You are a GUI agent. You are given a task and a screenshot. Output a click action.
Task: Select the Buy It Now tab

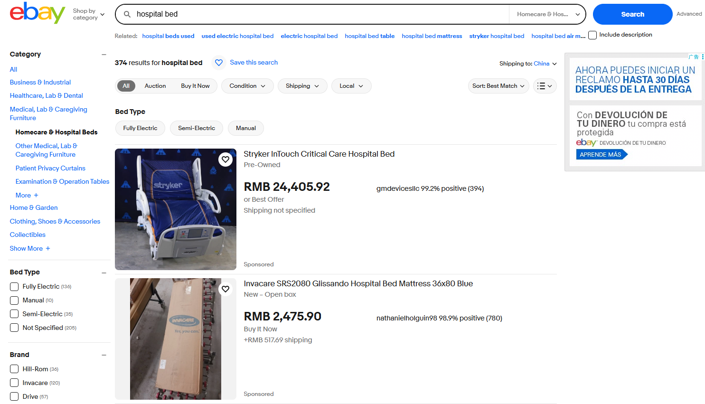tap(195, 86)
